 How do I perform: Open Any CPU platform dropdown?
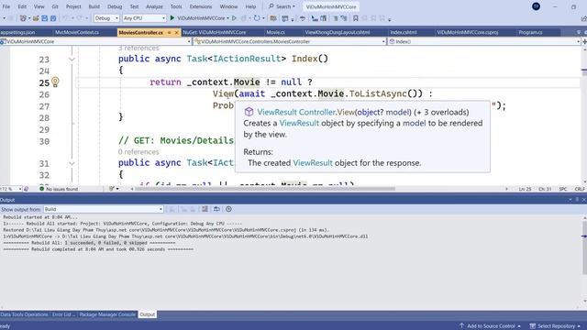(x=144, y=18)
